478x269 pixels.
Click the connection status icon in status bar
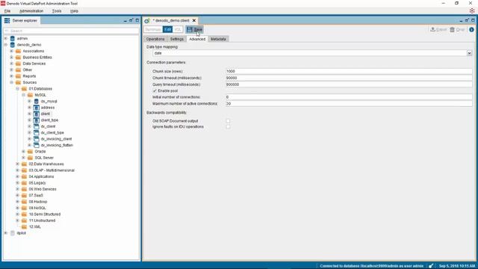pyautogui.click(x=431, y=266)
